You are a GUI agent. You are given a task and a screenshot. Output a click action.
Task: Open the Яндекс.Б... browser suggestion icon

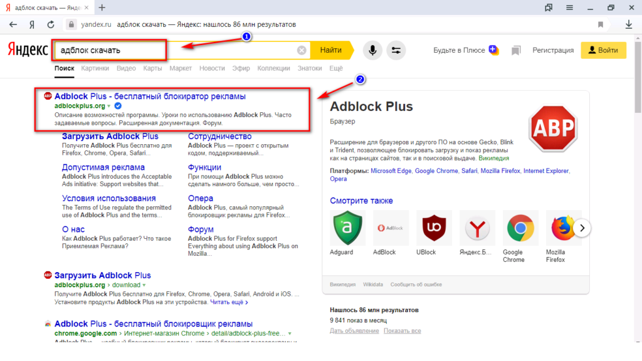click(477, 228)
